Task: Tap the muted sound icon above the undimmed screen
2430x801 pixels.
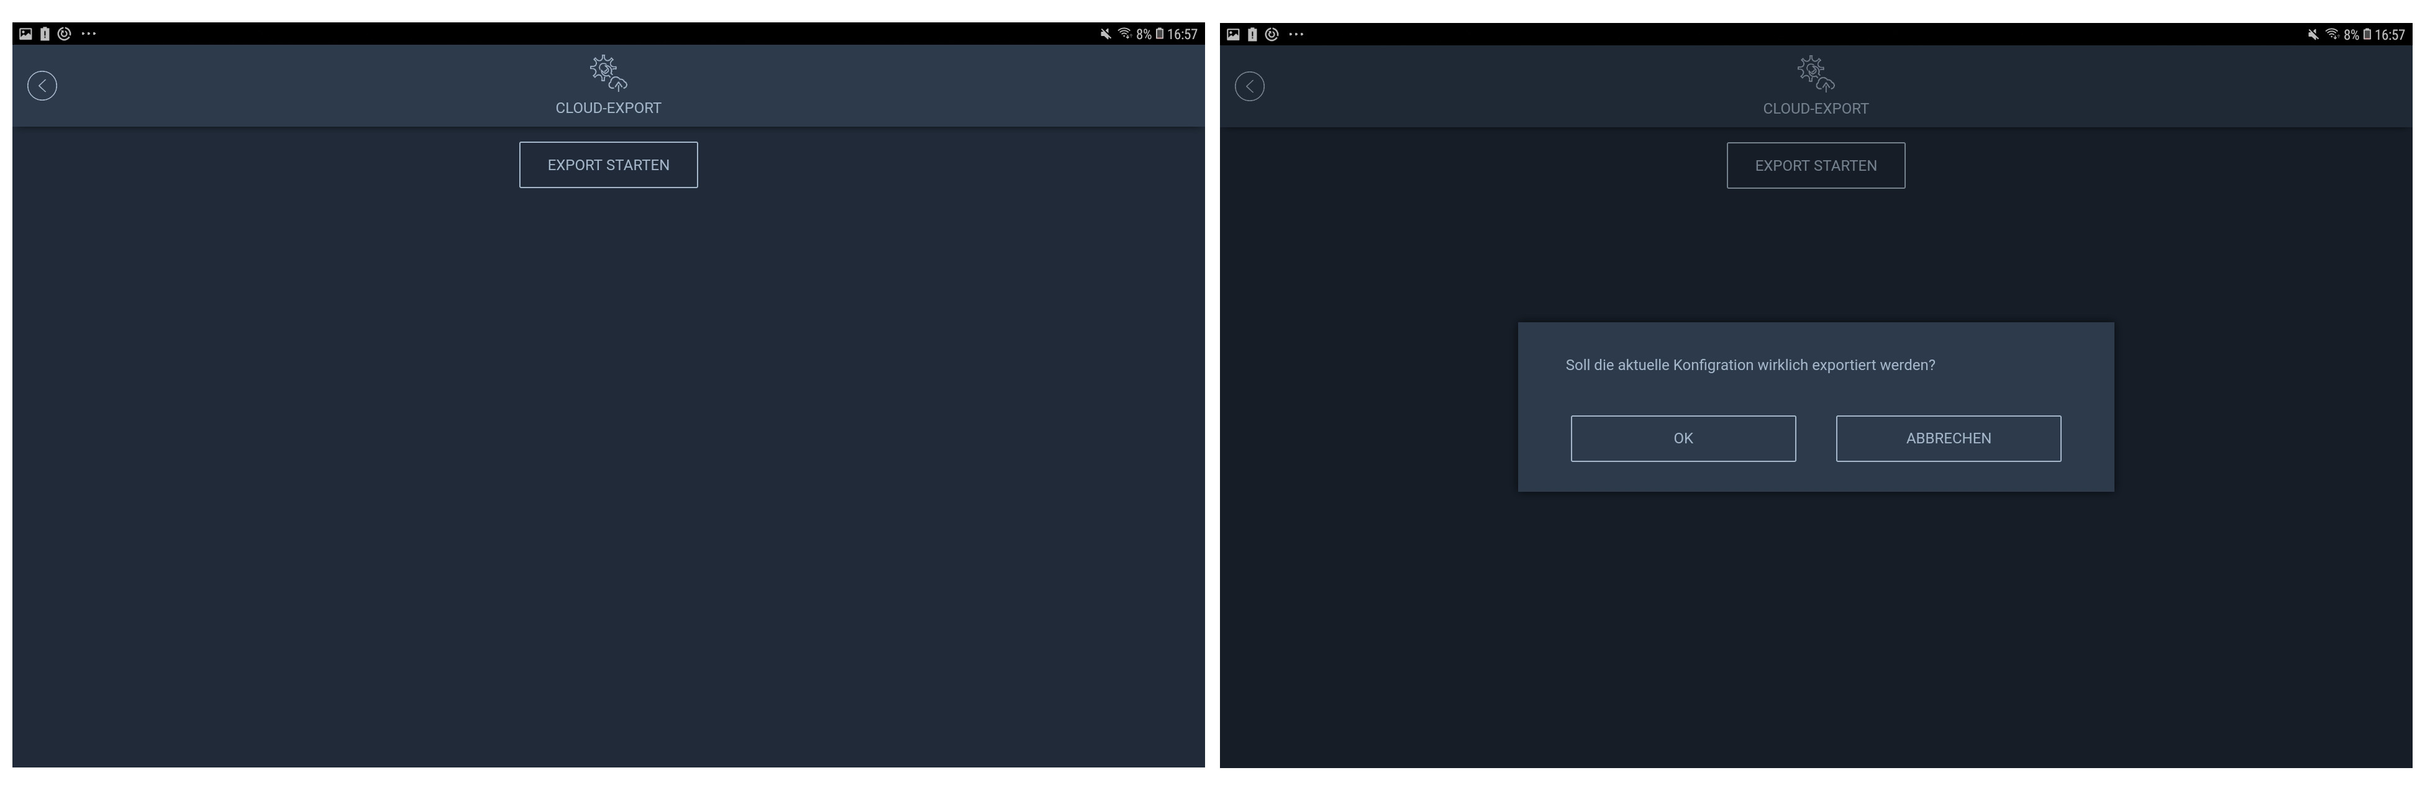Action: (1104, 34)
